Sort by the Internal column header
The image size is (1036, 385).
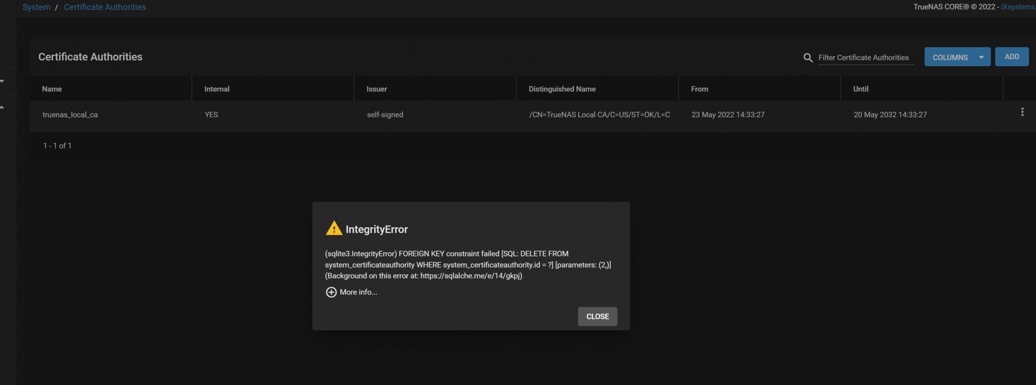(x=217, y=89)
